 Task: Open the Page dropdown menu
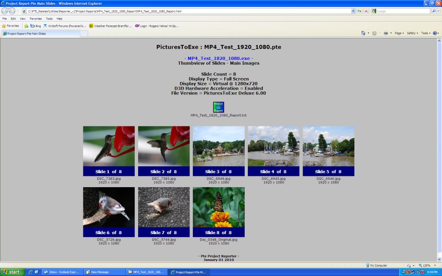(399, 33)
